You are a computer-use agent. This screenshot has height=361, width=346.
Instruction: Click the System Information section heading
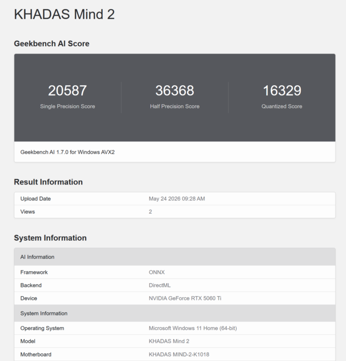tap(50, 238)
